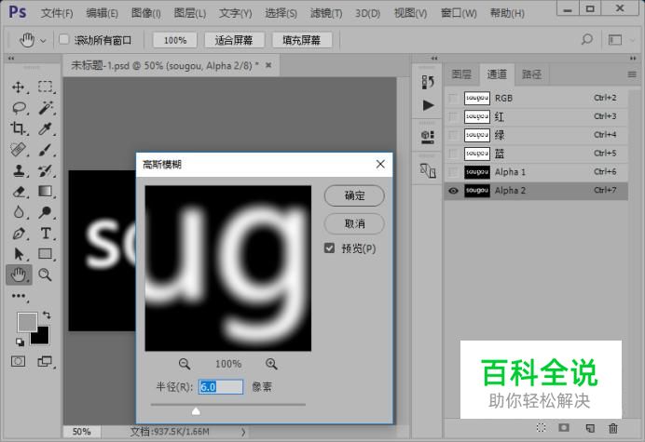Toggle Quick Mask mode

tap(18, 361)
